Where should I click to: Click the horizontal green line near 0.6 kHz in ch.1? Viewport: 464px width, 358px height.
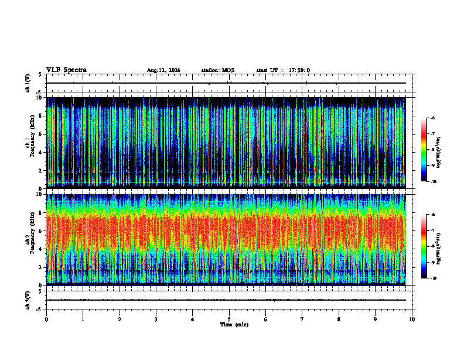click(226, 183)
